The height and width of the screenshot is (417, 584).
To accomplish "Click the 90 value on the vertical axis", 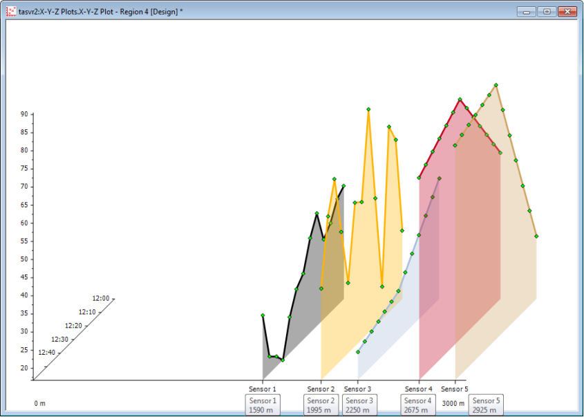I will [x=23, y=114].
